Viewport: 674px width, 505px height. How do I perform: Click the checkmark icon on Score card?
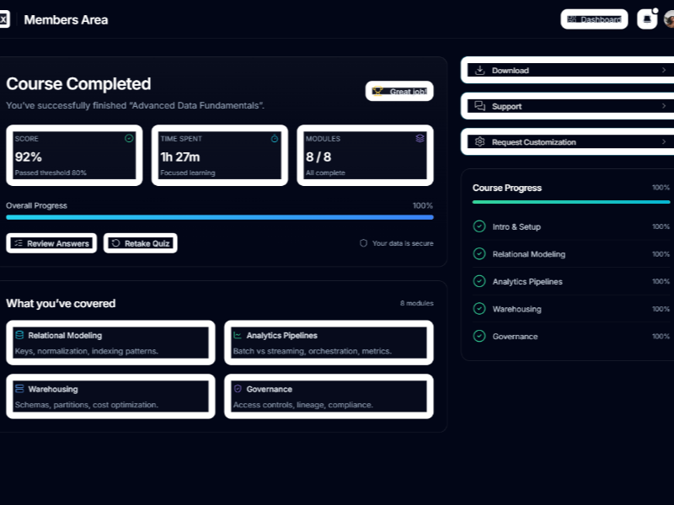click(129, 138)
